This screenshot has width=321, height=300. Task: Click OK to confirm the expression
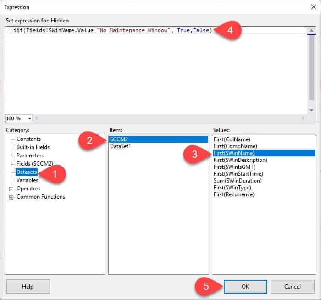click(245, 287)
